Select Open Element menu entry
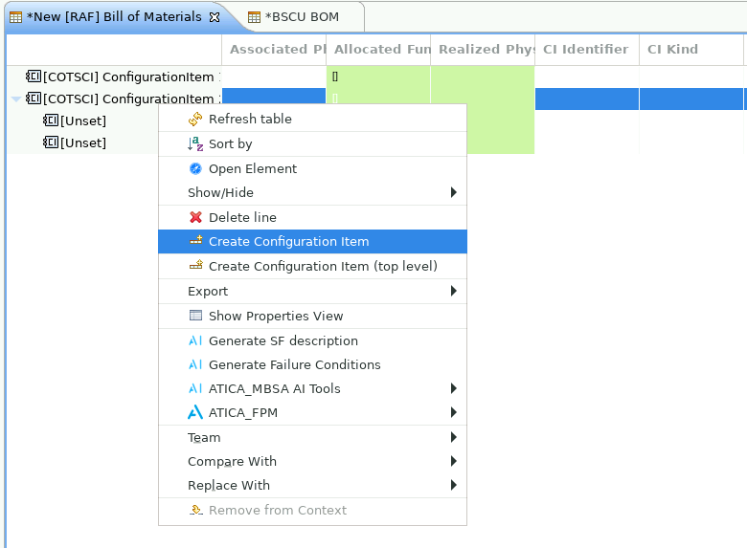Viewport: 747px width, 548px height. [312, 168]
